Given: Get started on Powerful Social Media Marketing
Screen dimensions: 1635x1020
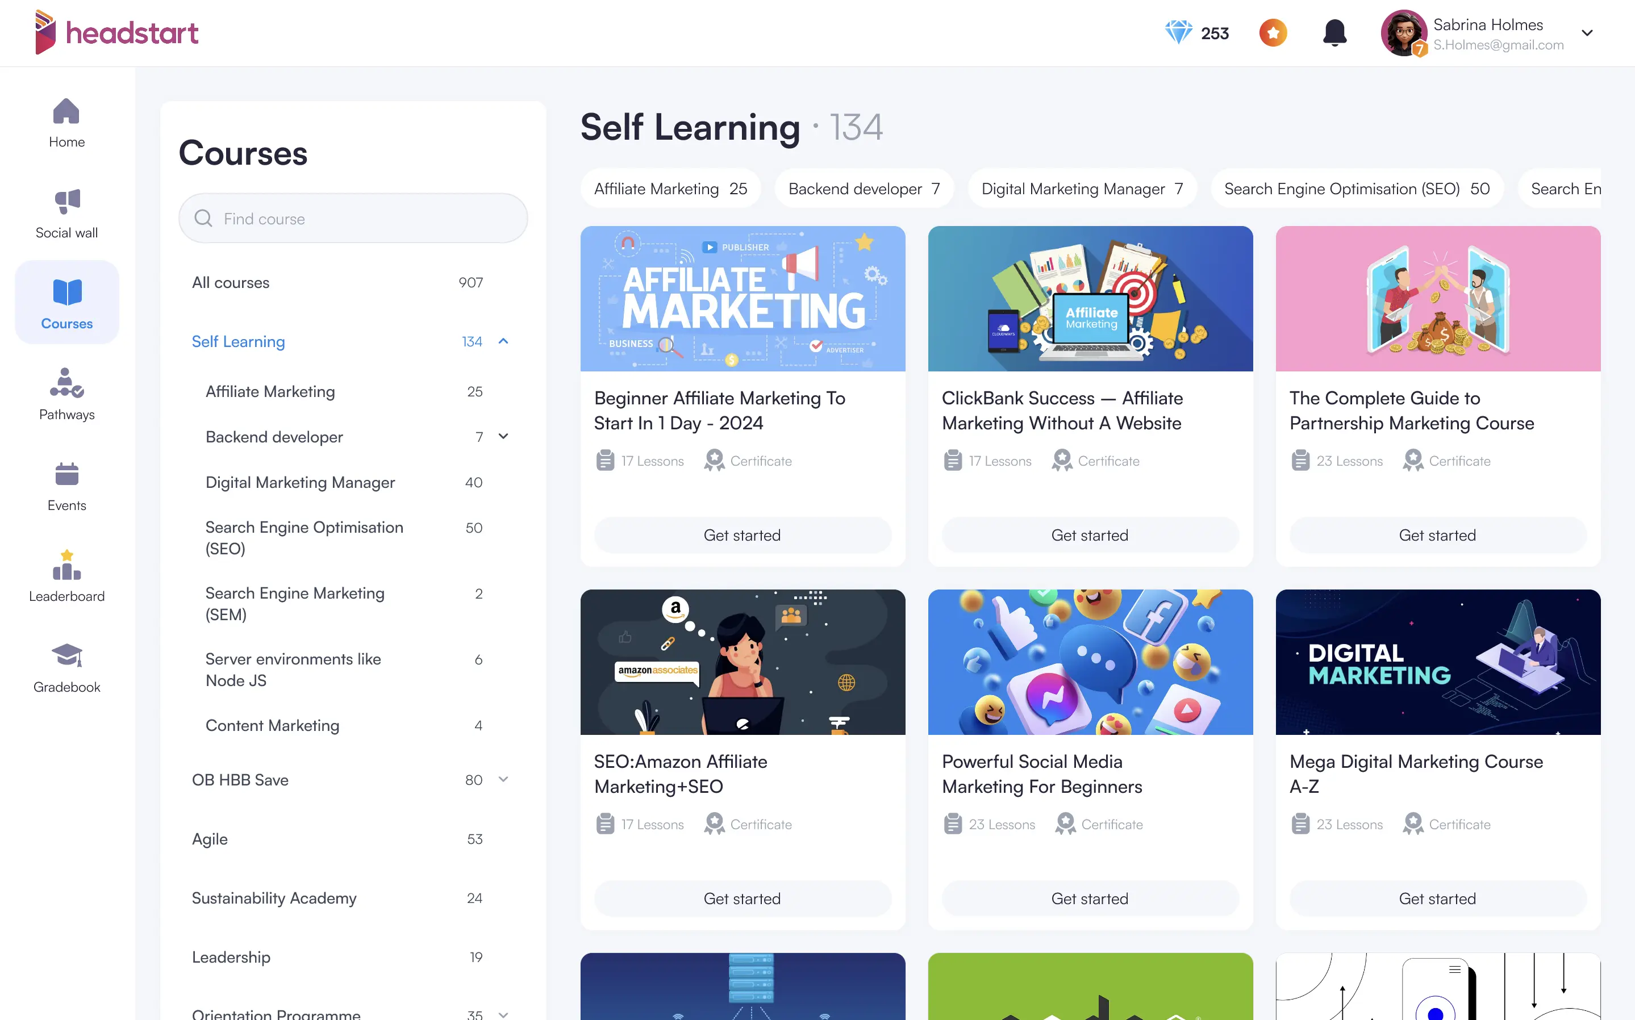Looking at the screenshot, I should click(x=1090, y=898).
